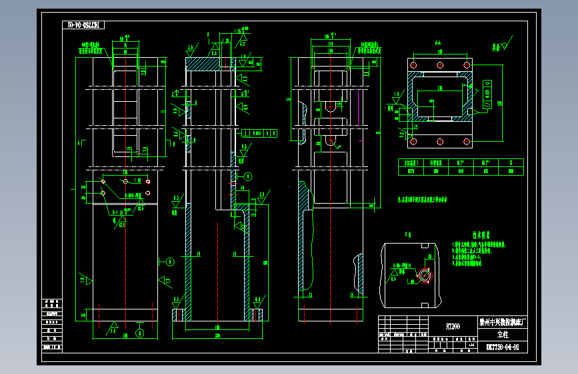Click the red and white concentric circle hole detail

pos(425,276)
